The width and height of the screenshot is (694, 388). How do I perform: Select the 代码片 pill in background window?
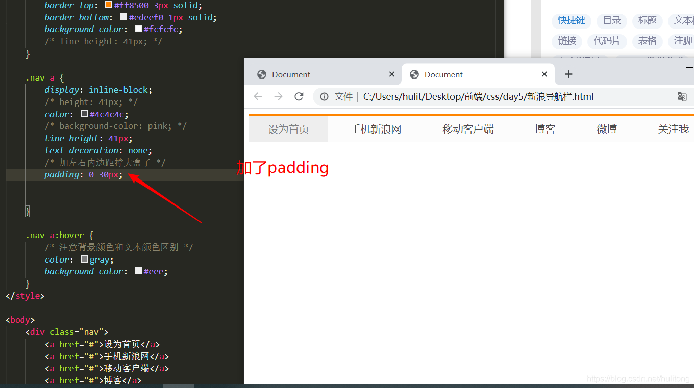pyautogui.click(x=607, y=41)
